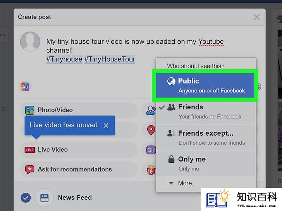Click the #TinyHouseTour hashtag
Screen dimensions: 282x211
coord(110,59)
